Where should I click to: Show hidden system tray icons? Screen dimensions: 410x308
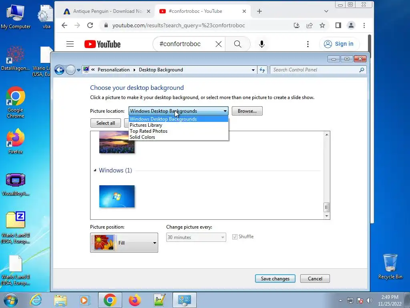pos(340,300)
